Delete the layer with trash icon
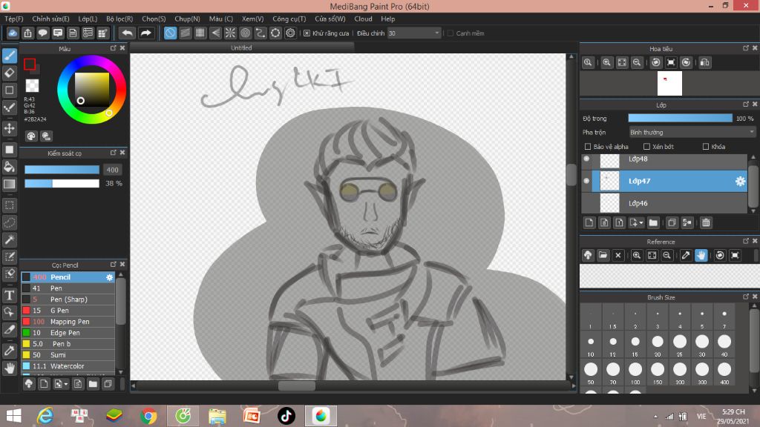This screenshot has width=760, height=427. (706, 222)
